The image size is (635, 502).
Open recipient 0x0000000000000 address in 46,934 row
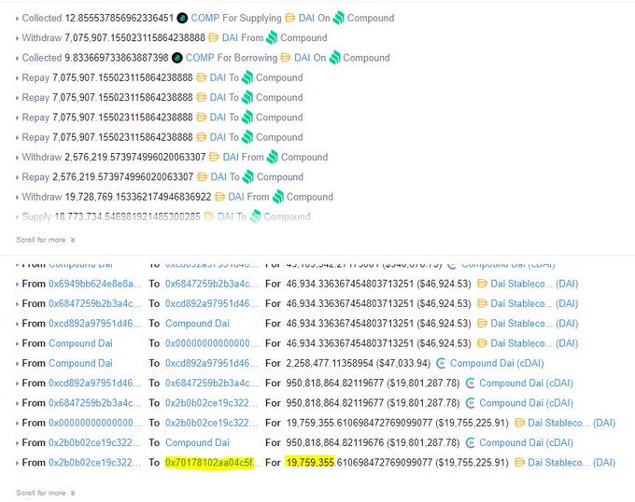point(211,343)
